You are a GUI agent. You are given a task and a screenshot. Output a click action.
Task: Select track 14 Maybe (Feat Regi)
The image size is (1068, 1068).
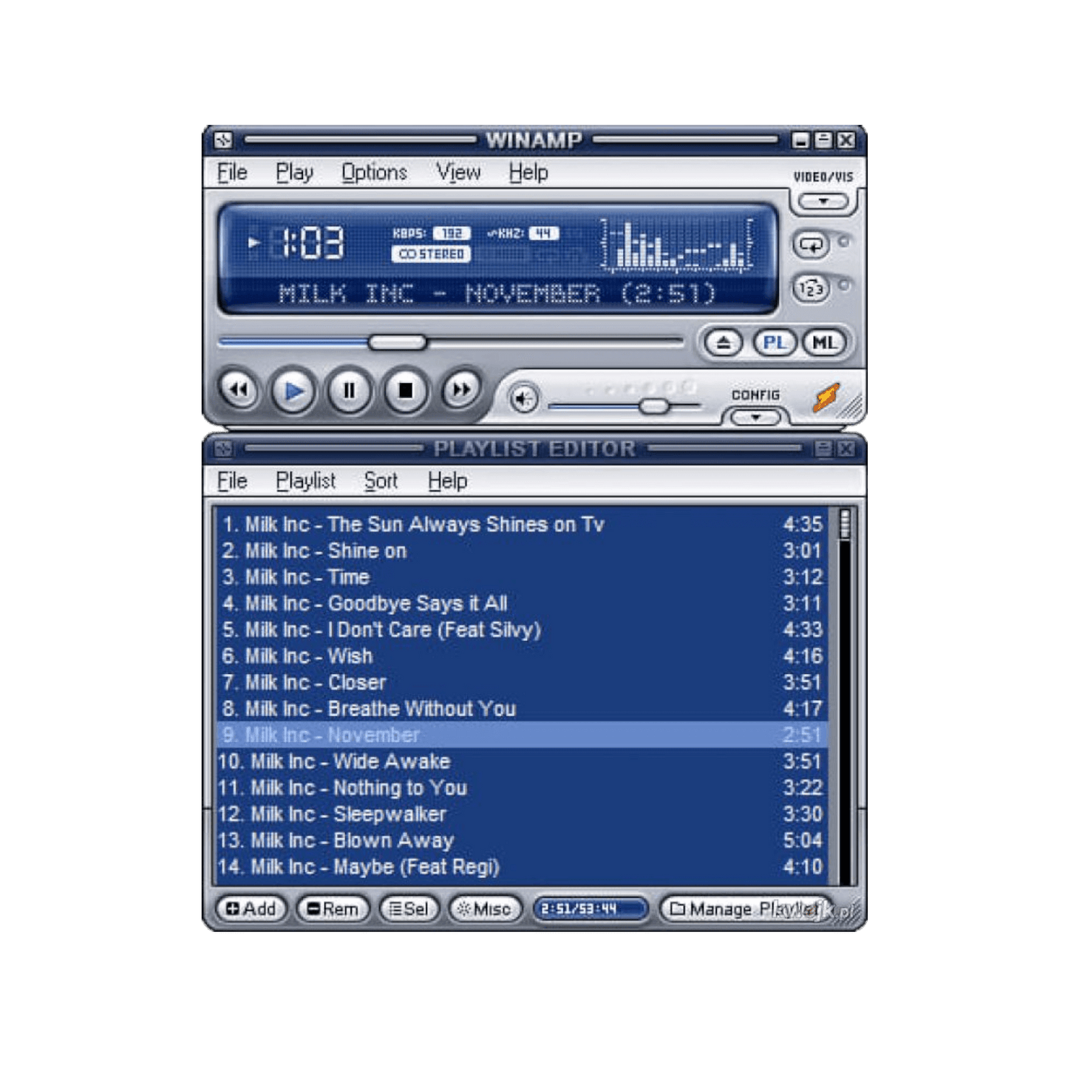tap(523, 868)
